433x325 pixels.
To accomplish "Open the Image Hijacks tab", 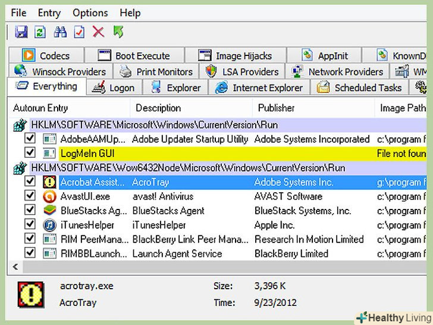I will 236,55.
